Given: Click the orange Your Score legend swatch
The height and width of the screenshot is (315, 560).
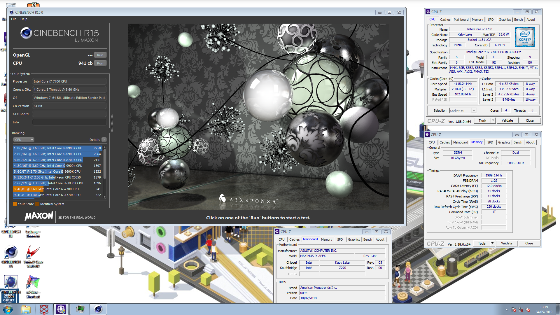Looking at the screenshot, I should tap(15, 204).
